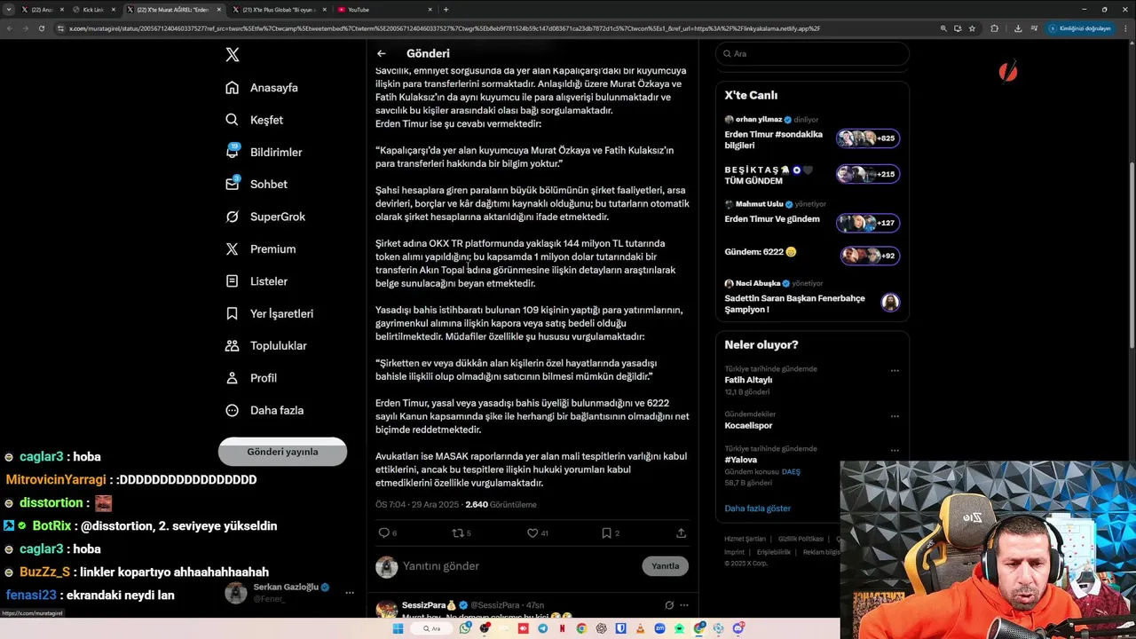Image resolution: width=1136 pixels, height=639 pixels.
Task: Expand Daha fazla menu in sidebar
Action: tap(264, 410)
